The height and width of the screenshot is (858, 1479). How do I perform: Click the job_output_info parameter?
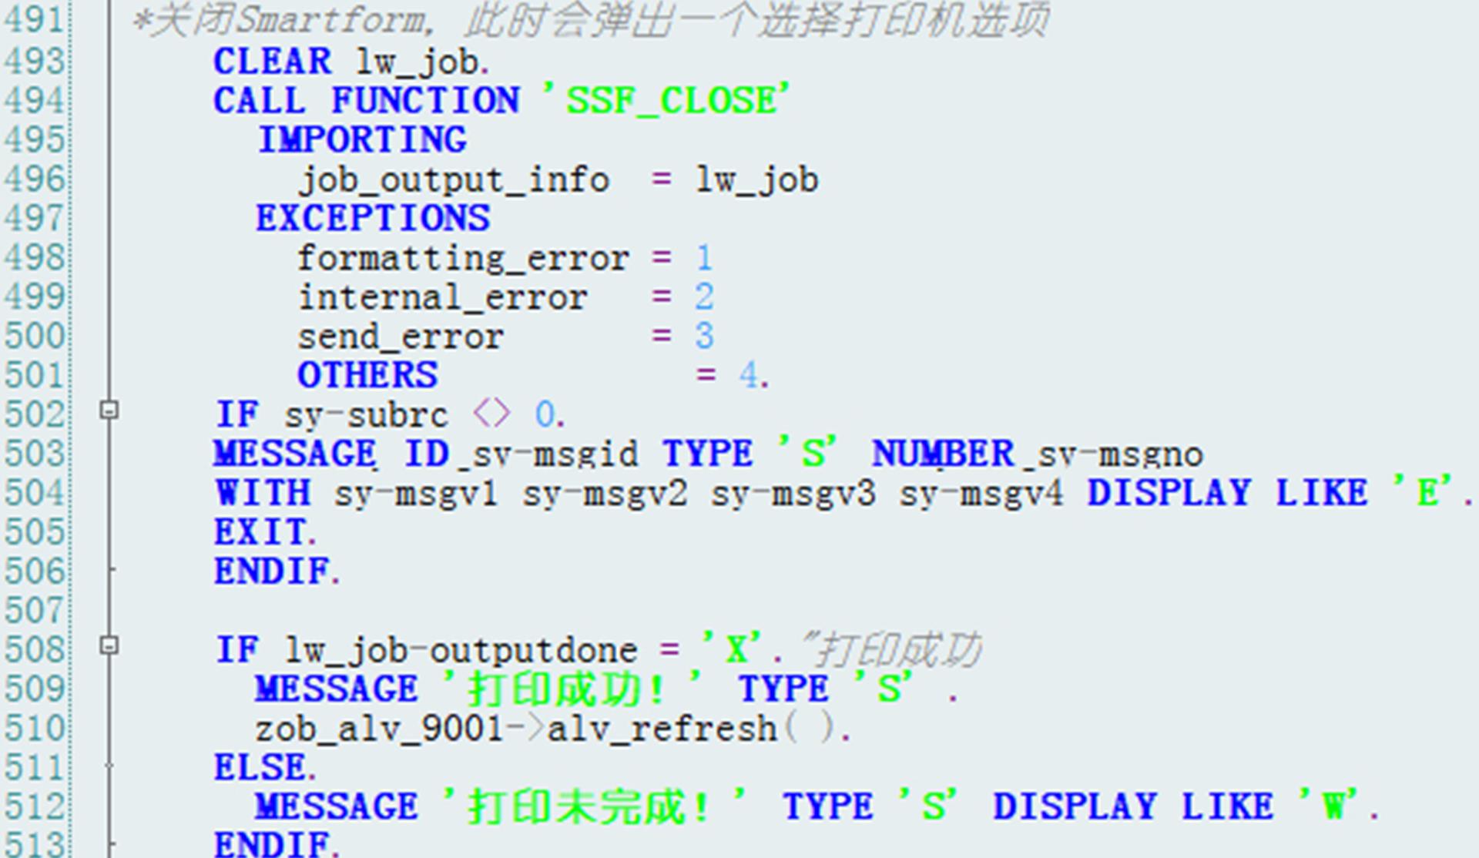[x=454, y=180]
